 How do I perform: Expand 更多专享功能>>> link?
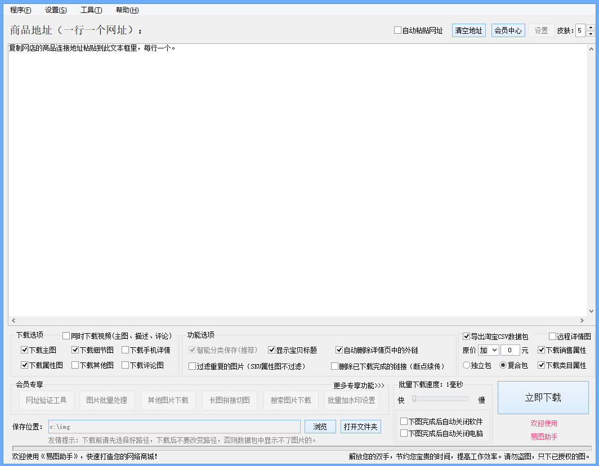tap(359, 386)
